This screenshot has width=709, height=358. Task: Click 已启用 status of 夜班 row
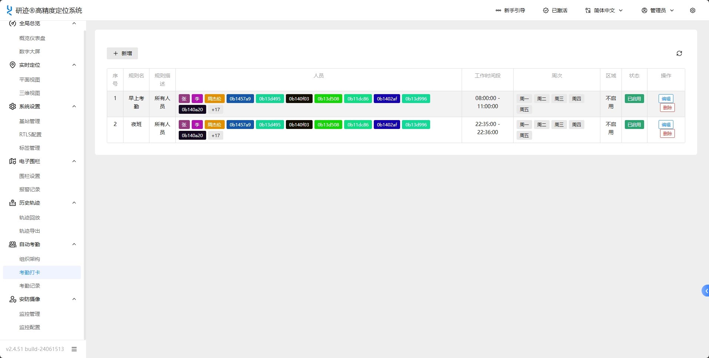pos(634,125)
